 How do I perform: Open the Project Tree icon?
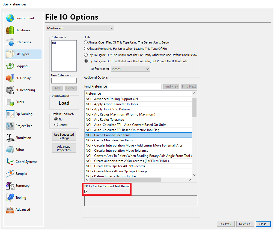tap(10, 126)
